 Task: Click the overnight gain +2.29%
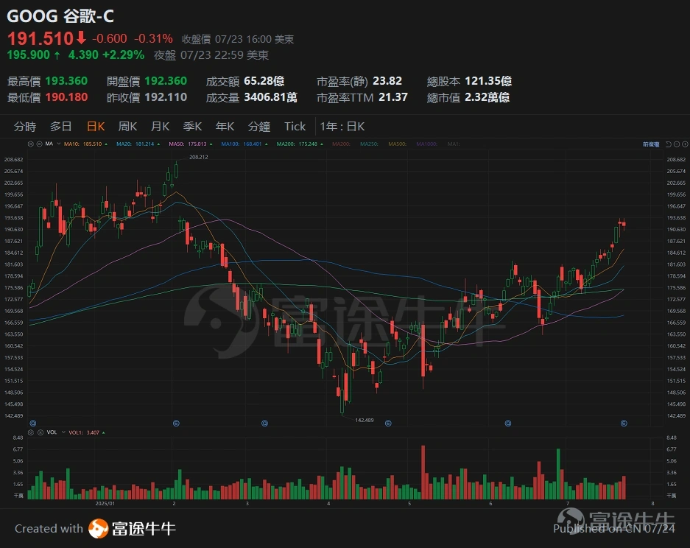click(x=123, y=55)
